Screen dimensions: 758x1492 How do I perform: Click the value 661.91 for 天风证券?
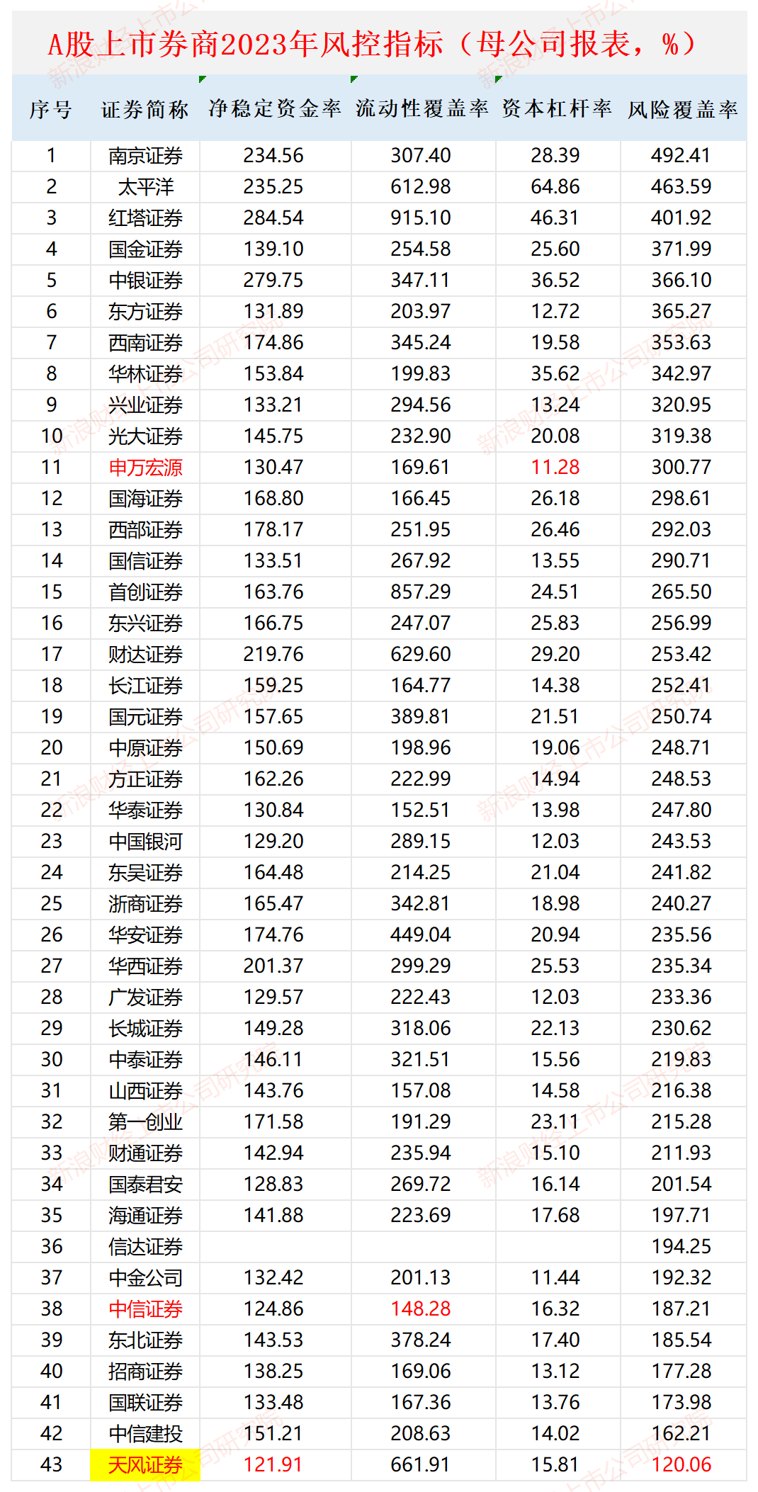coord(421,1465)
